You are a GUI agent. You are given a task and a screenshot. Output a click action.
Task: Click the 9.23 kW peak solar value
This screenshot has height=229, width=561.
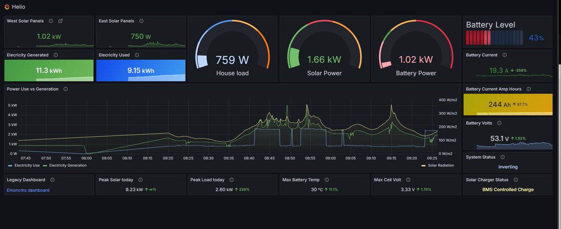(134, 190)
